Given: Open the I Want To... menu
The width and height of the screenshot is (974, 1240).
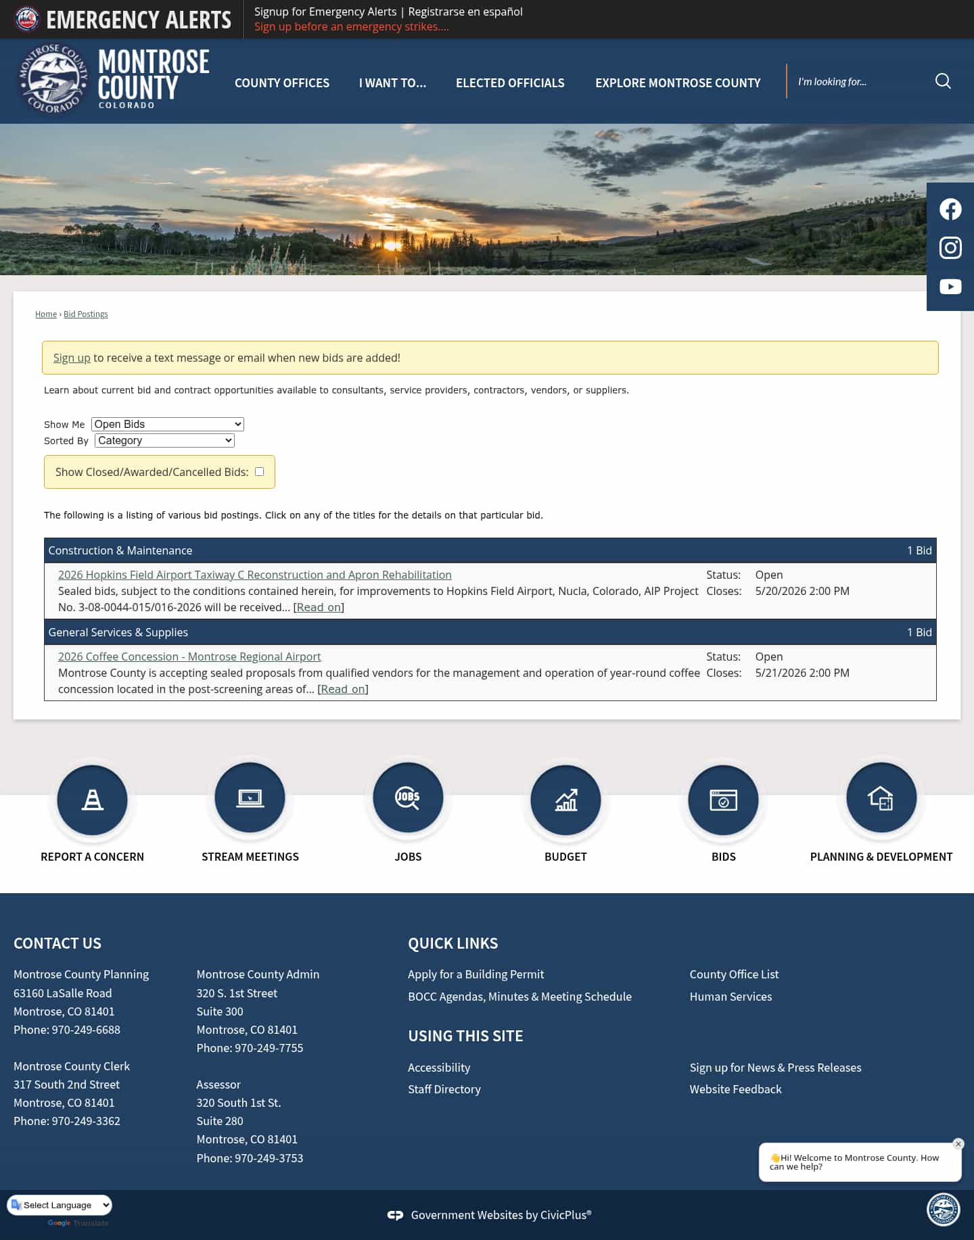Looking at the screenshot, I should [392, 82].
